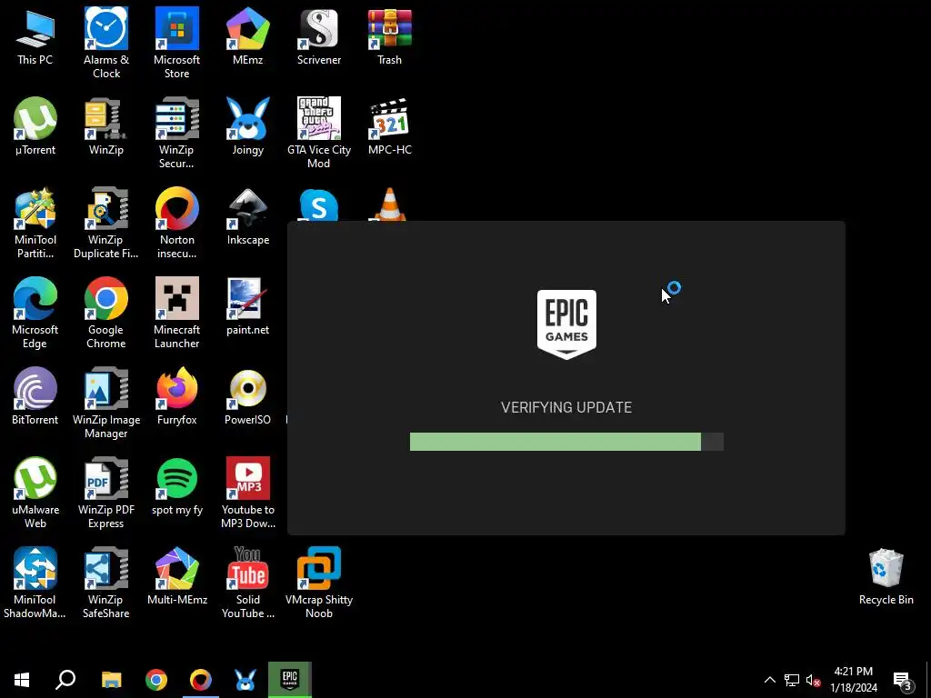
Task: Launch spot my fy desktop shortcut
Action: point(177,486)
